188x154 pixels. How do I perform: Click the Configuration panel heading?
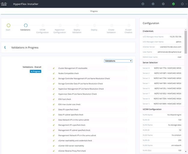click(x=151, y=23)
